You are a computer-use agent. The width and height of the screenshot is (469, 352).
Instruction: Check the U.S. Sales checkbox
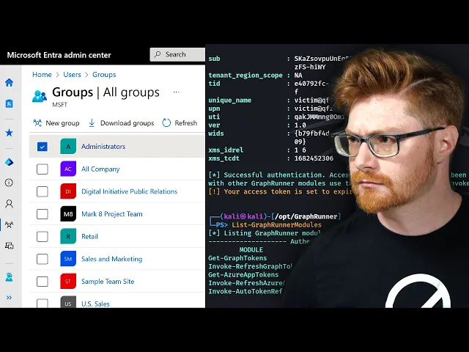[x=43, y=303]
